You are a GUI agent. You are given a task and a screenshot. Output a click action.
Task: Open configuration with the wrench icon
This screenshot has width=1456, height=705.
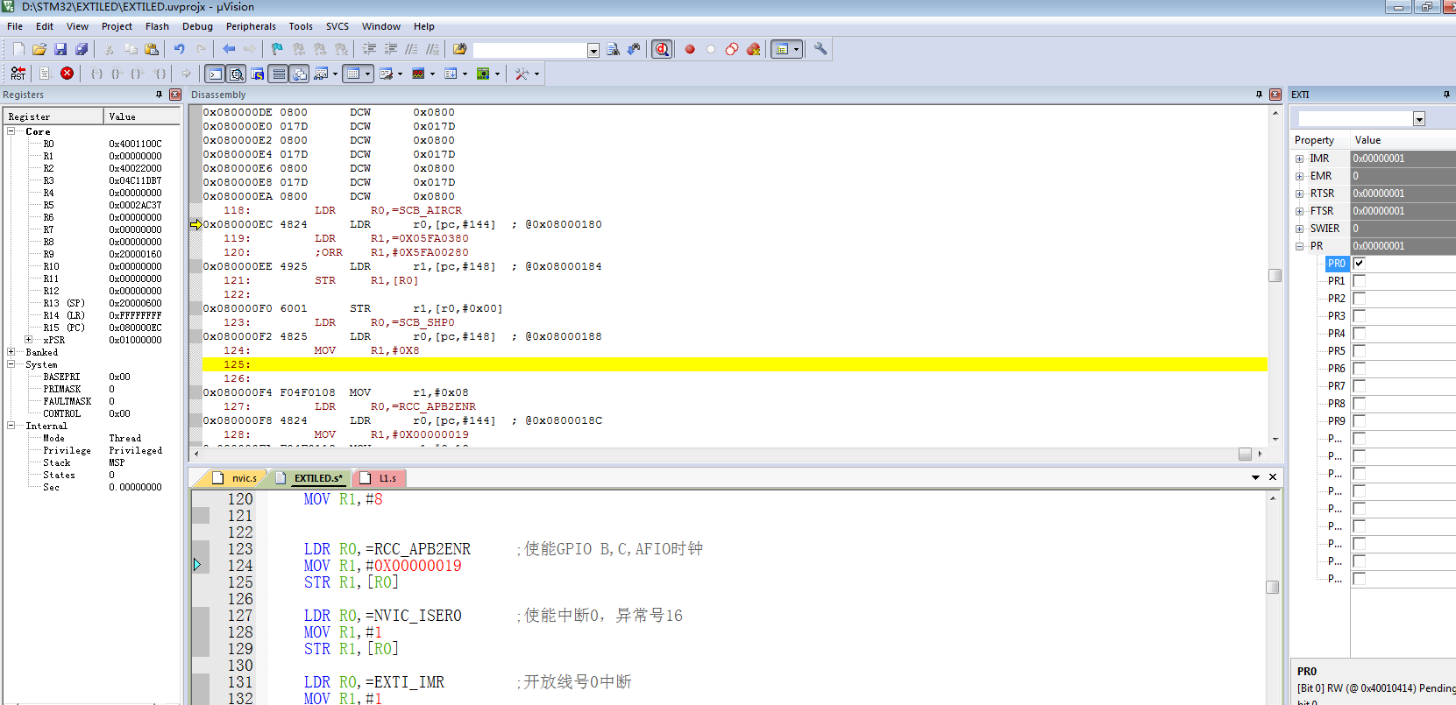tap(820, 49)
